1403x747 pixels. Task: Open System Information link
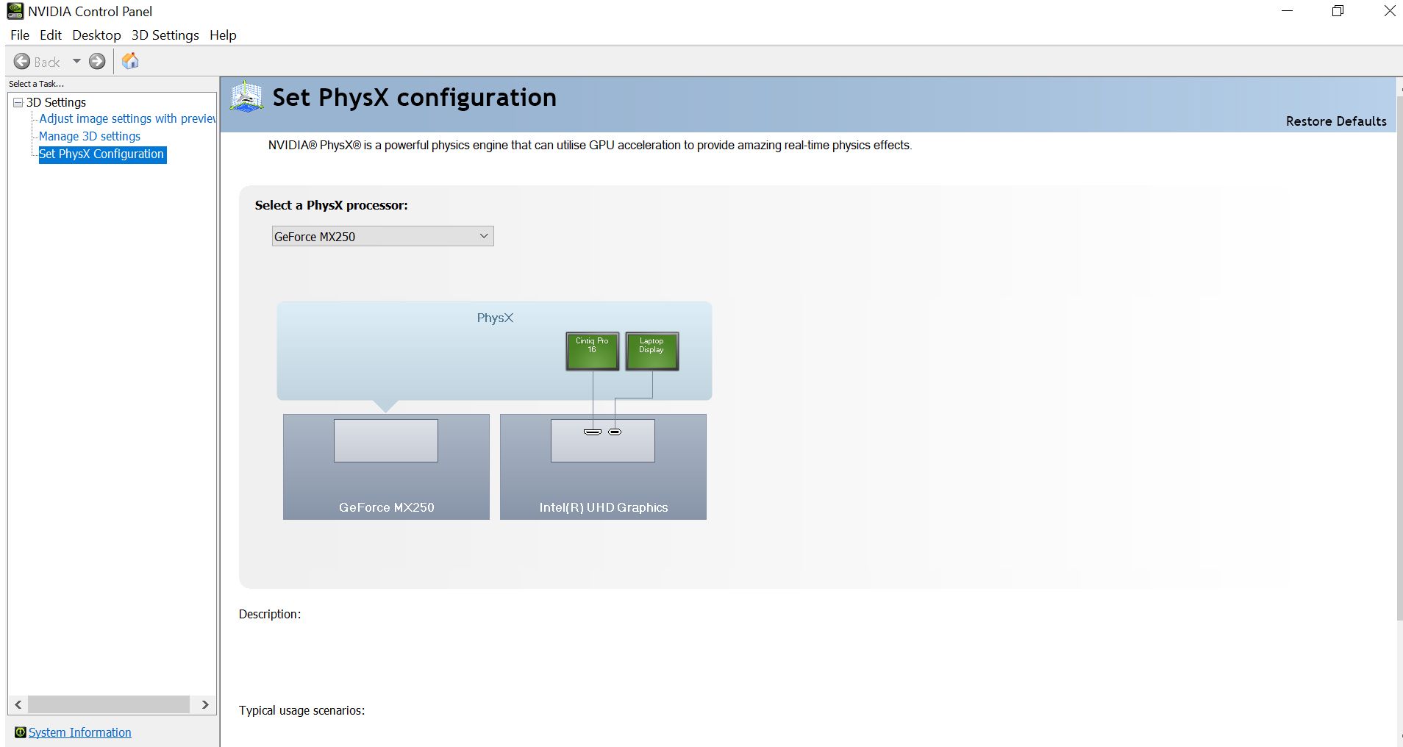pos(80,732)
